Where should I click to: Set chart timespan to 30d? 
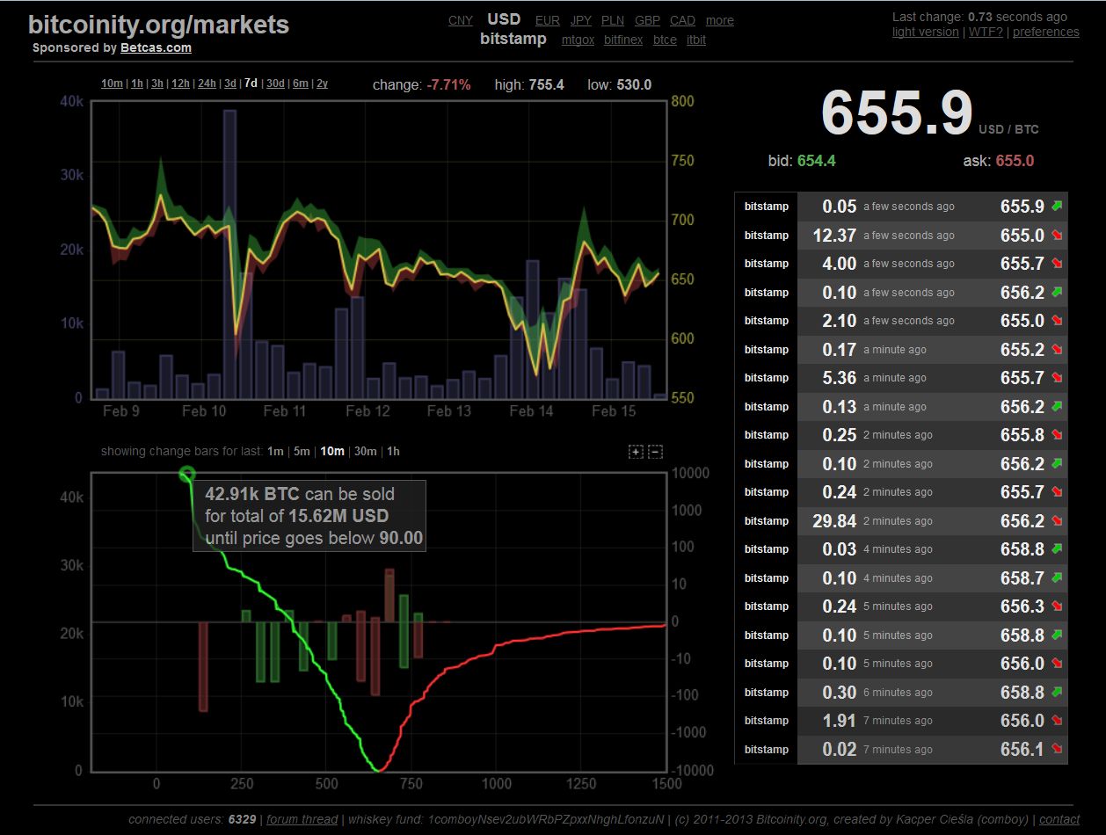275,83
